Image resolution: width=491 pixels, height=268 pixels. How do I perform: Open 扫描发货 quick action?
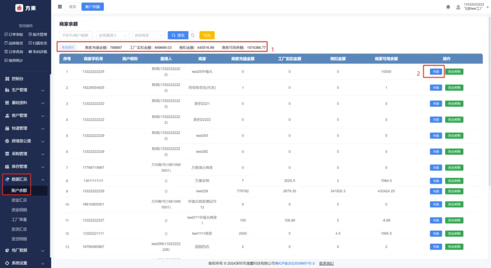tap(38, 43)
